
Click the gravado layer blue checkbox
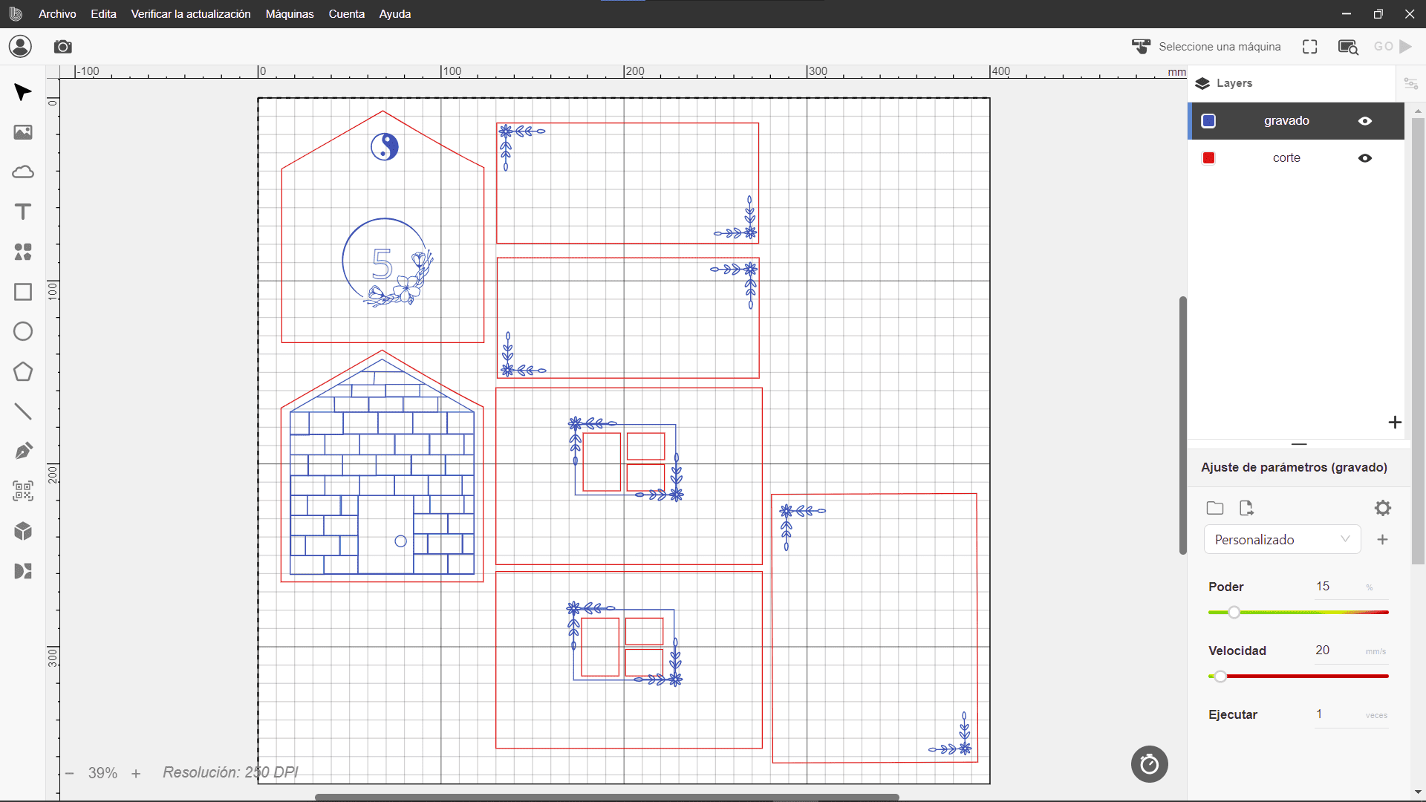[1208, 121]
